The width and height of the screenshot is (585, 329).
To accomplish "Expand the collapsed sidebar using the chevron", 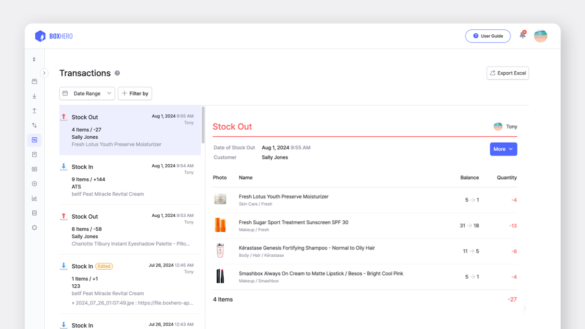I will (44, 73).
